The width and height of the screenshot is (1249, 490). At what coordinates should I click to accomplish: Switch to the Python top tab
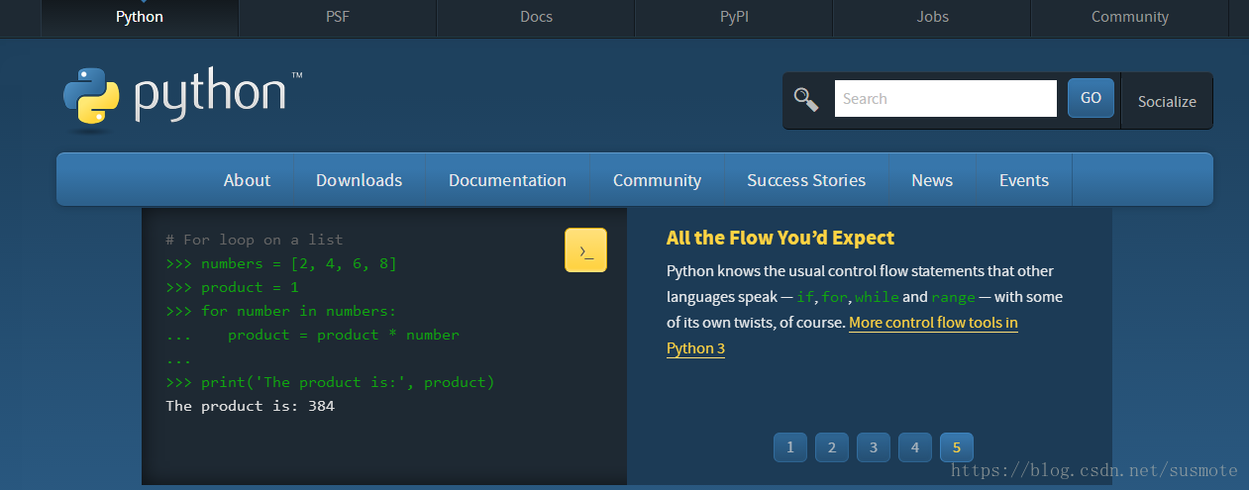140,17
